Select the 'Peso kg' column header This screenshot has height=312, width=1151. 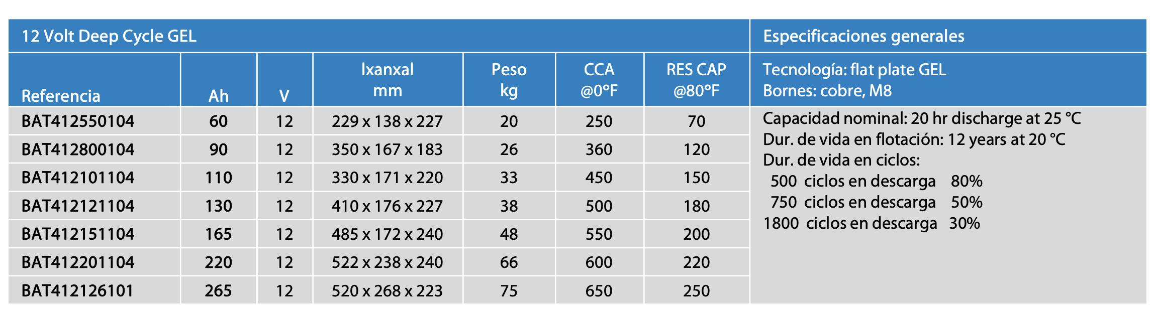[x=509, y=80]
